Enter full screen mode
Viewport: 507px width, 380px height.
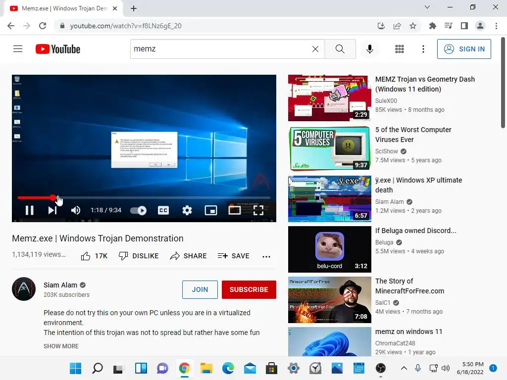coord(258,210)
